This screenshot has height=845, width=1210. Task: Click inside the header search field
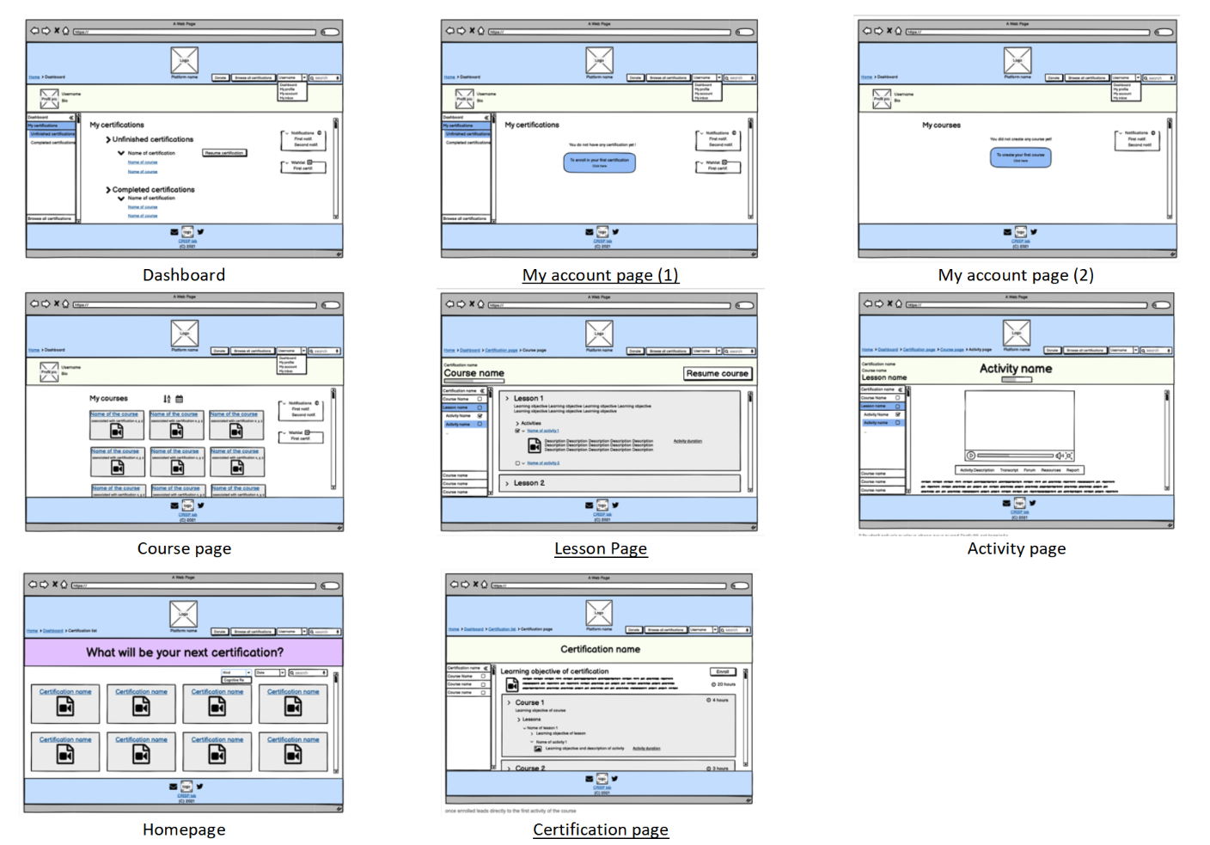[x=325, y=78]
